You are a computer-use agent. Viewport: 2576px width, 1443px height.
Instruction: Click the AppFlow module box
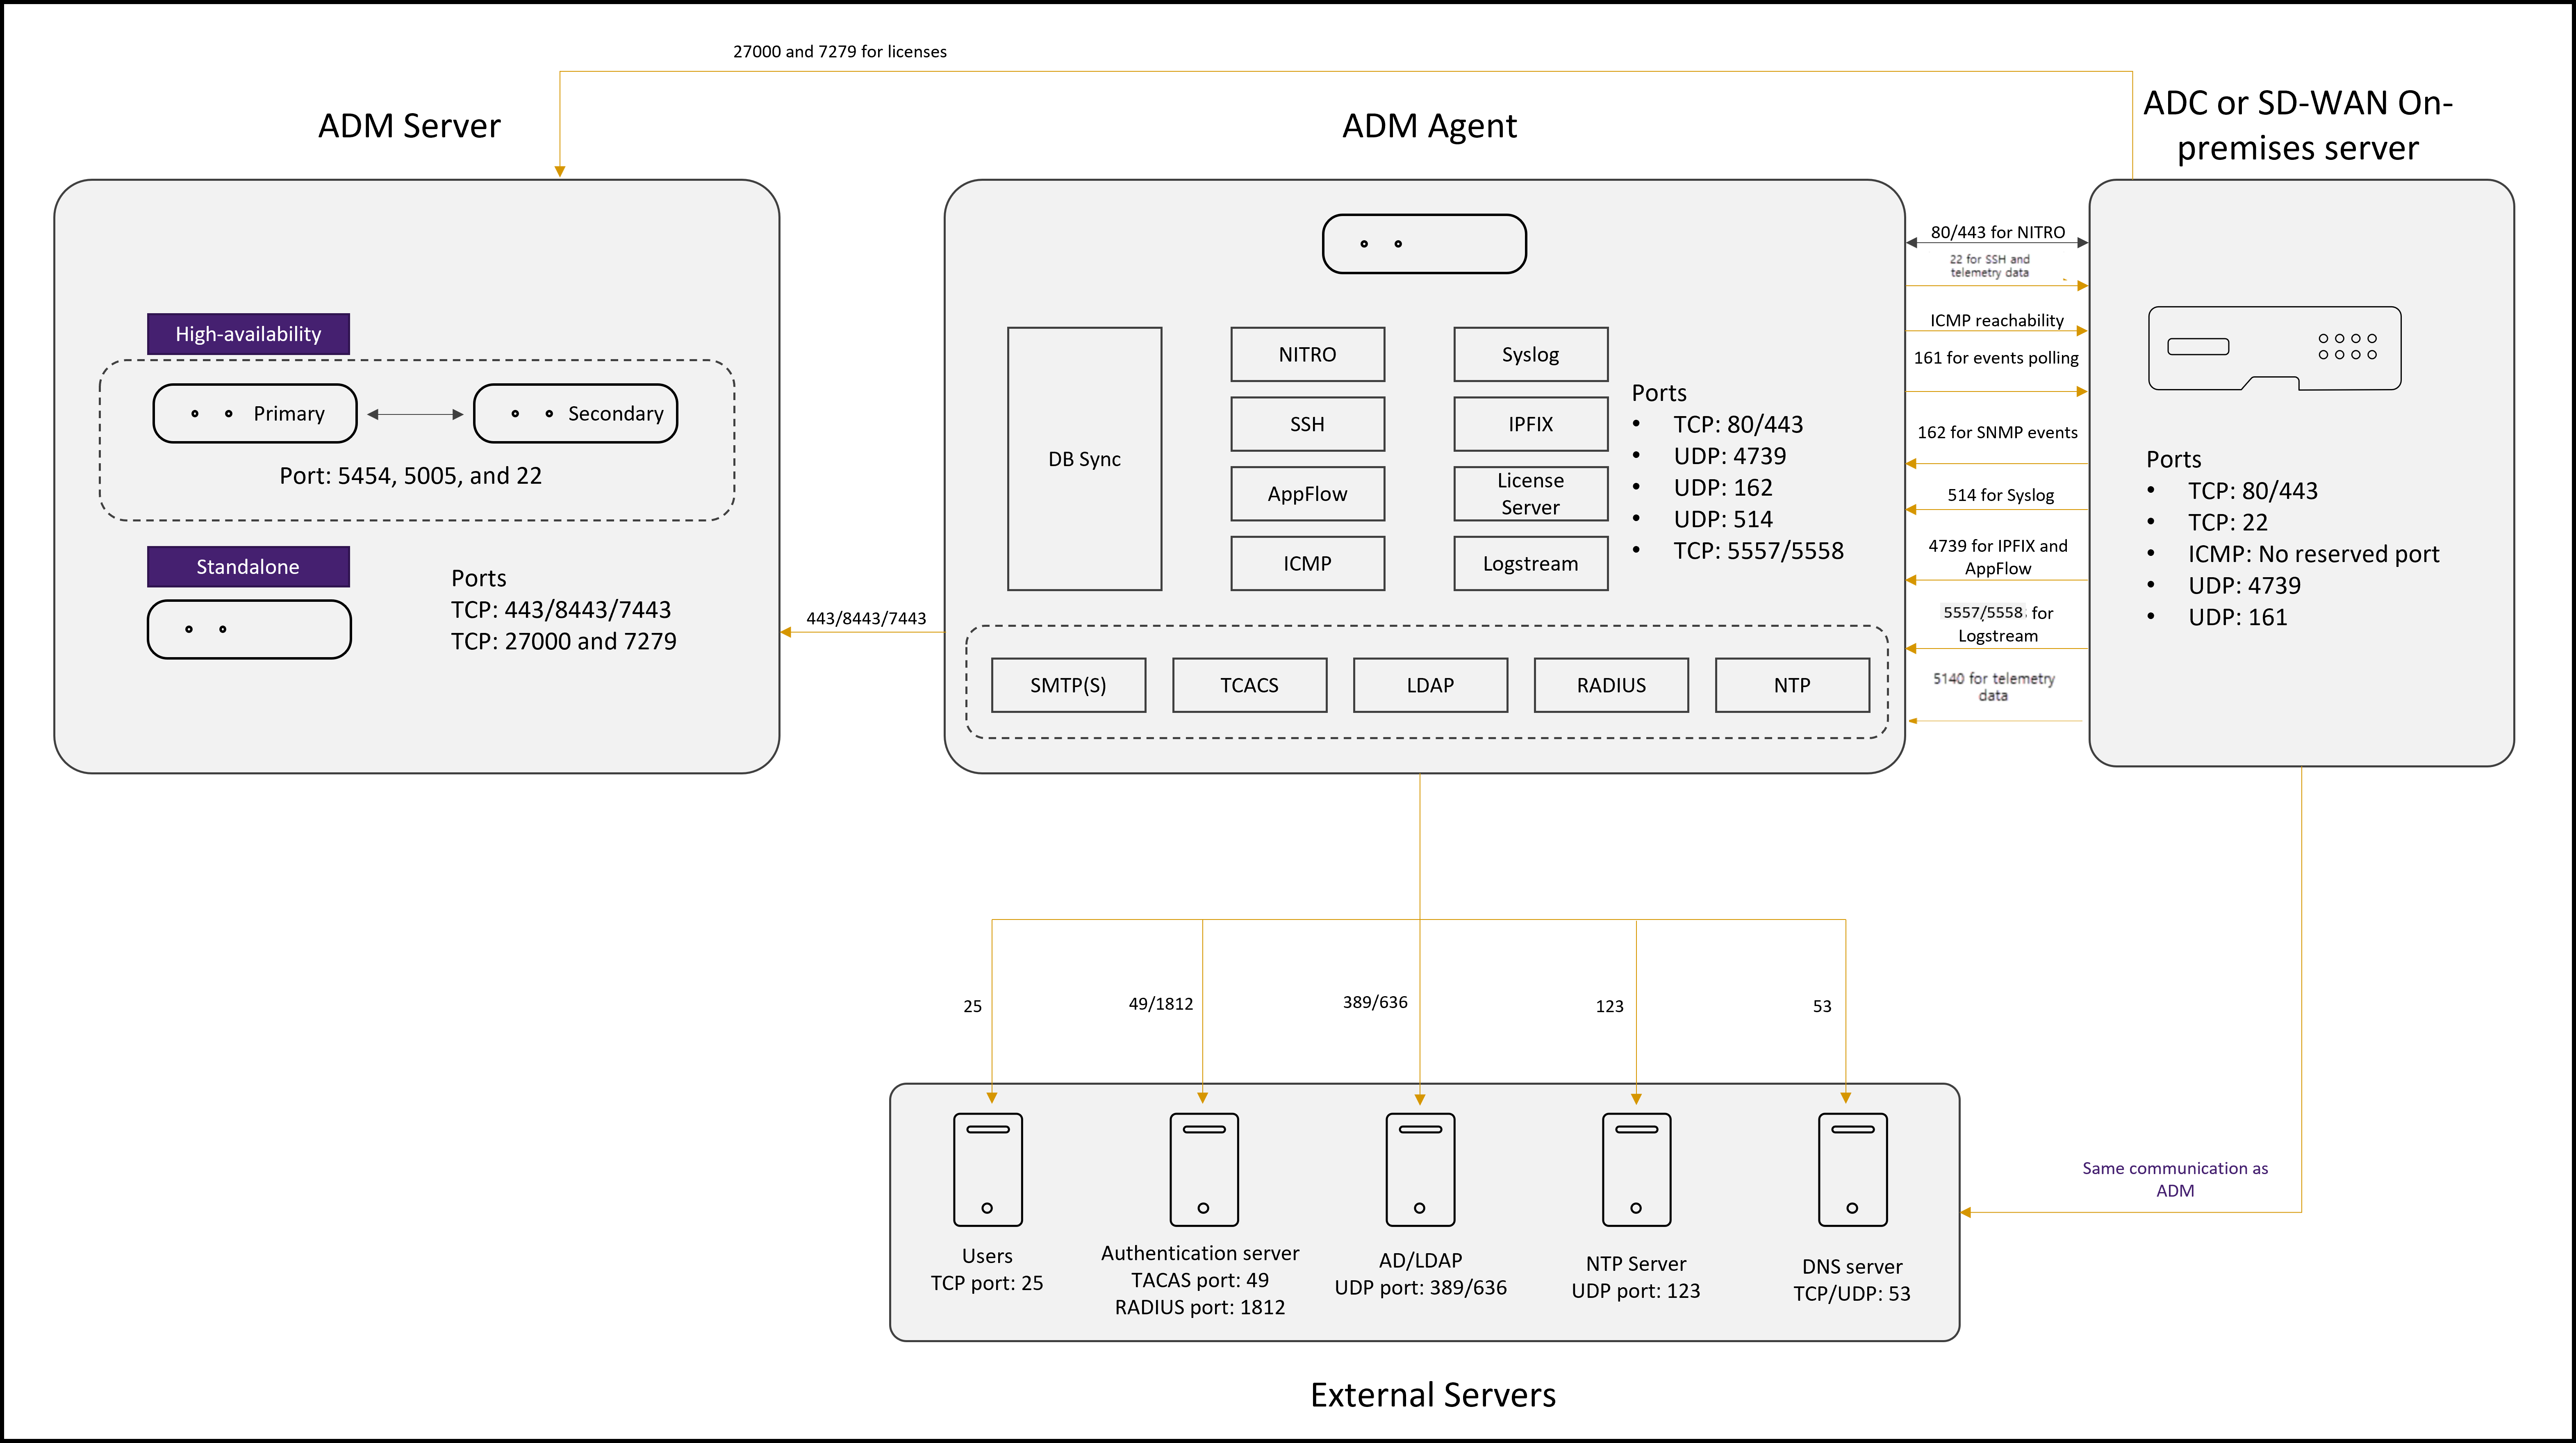[1307, 494]
